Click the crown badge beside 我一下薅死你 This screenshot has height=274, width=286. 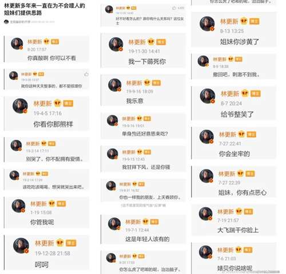point(151,42)
